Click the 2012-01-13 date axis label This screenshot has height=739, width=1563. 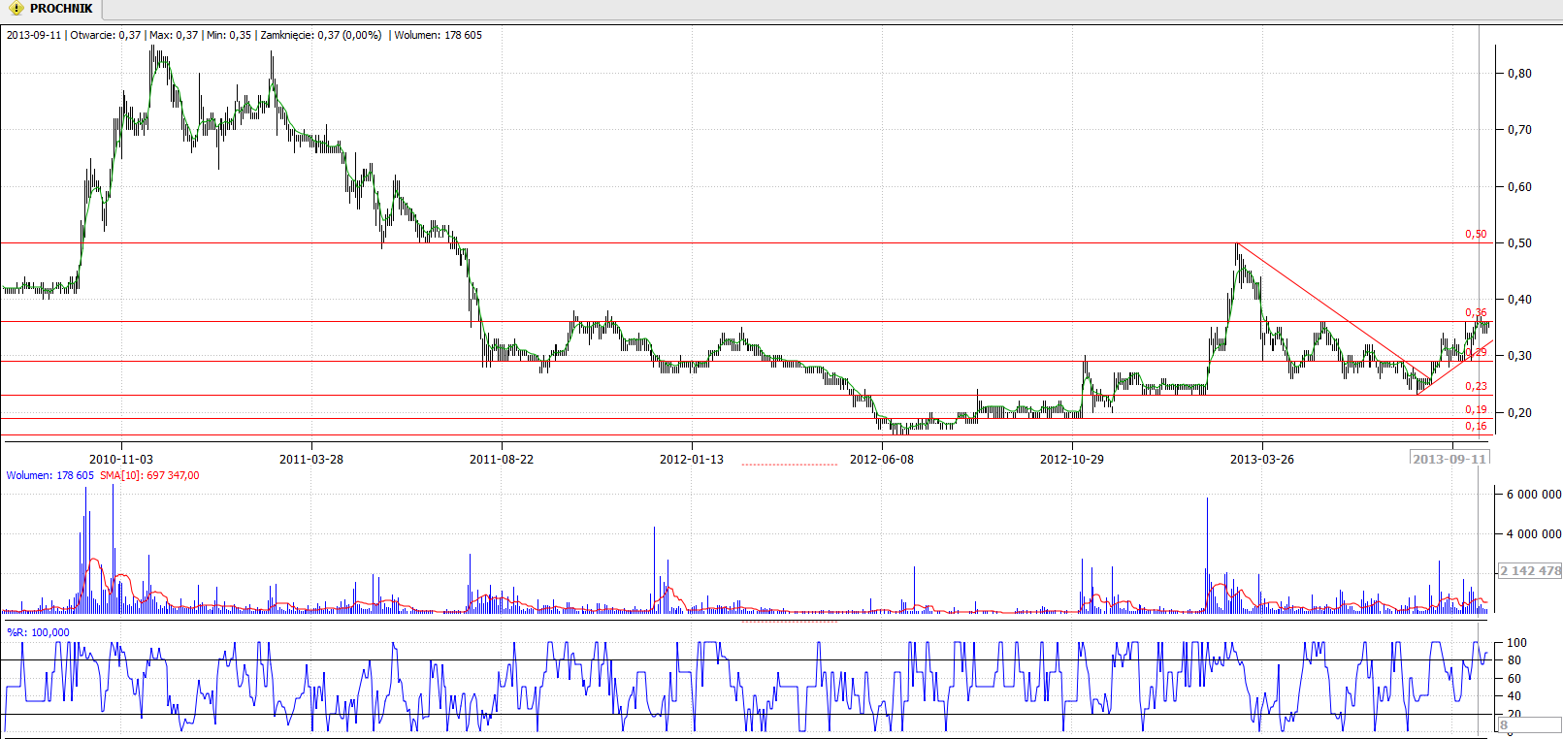click(x=692, y=459)
